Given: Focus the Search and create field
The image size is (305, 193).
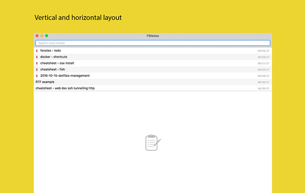Looking at the screenshot, I should click(152, 43).
